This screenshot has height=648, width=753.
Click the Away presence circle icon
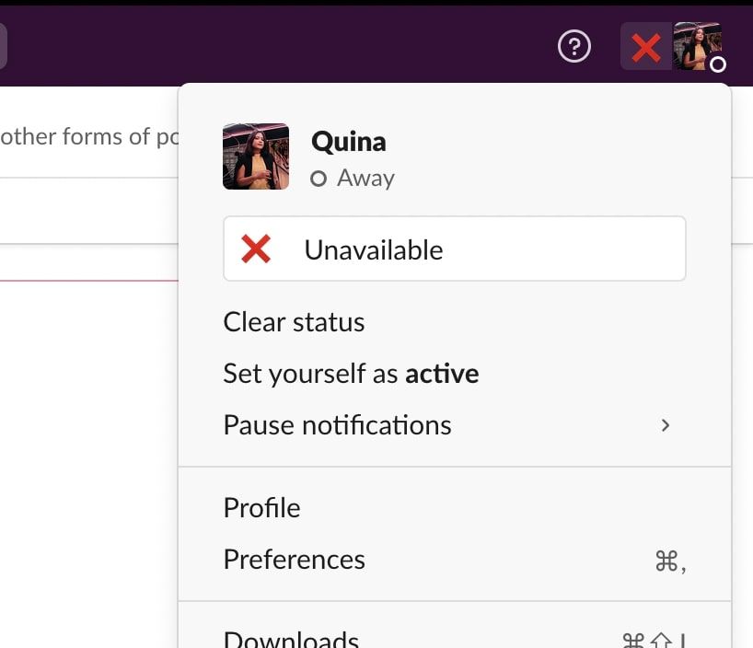pyautogui.click(x=319, y=178)
